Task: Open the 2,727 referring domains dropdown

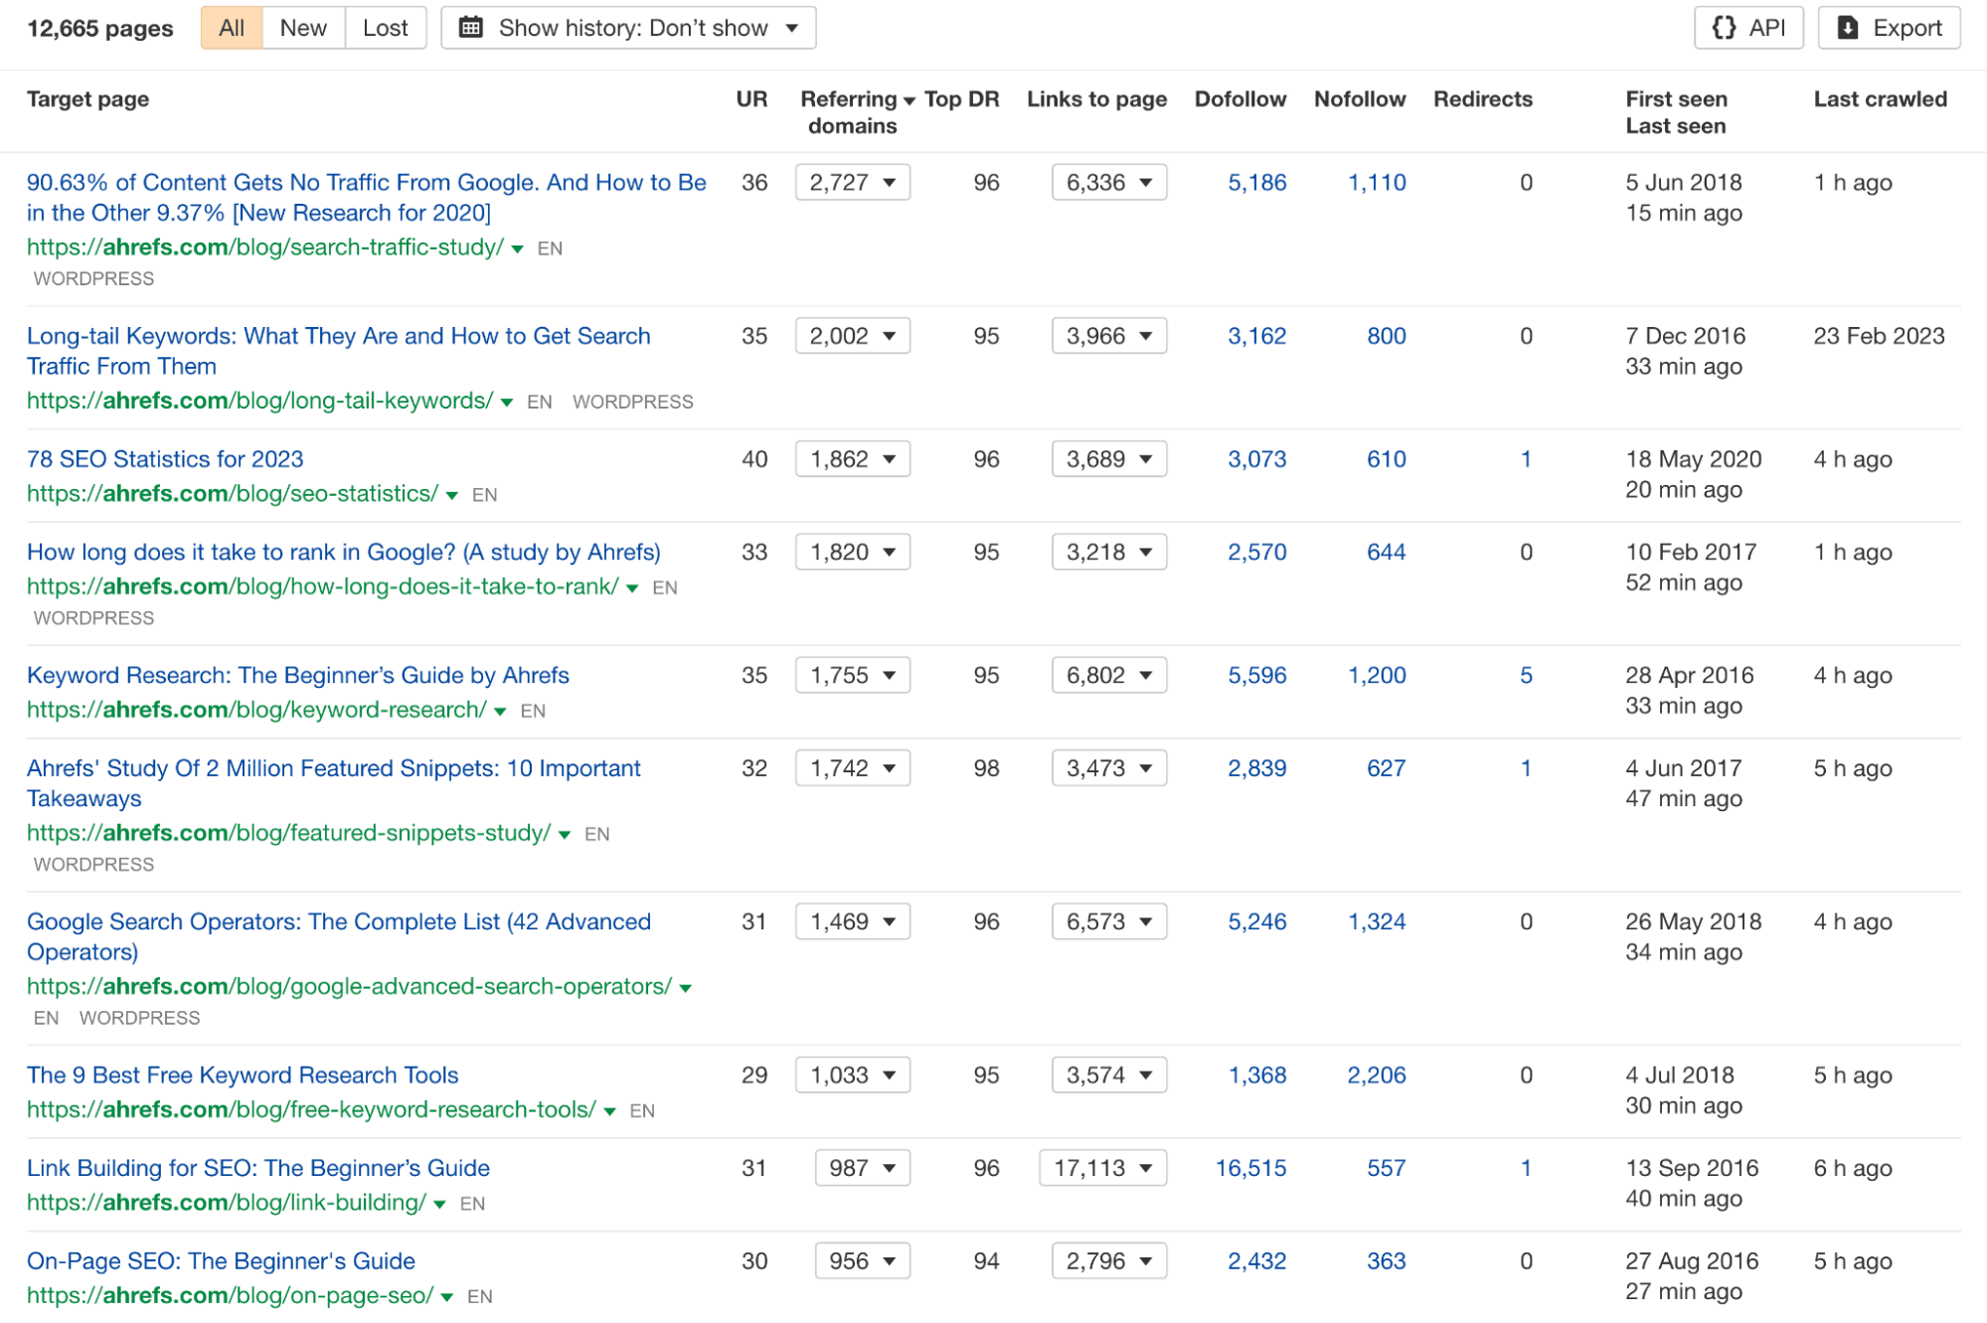Action: click(x=852, y=182)
